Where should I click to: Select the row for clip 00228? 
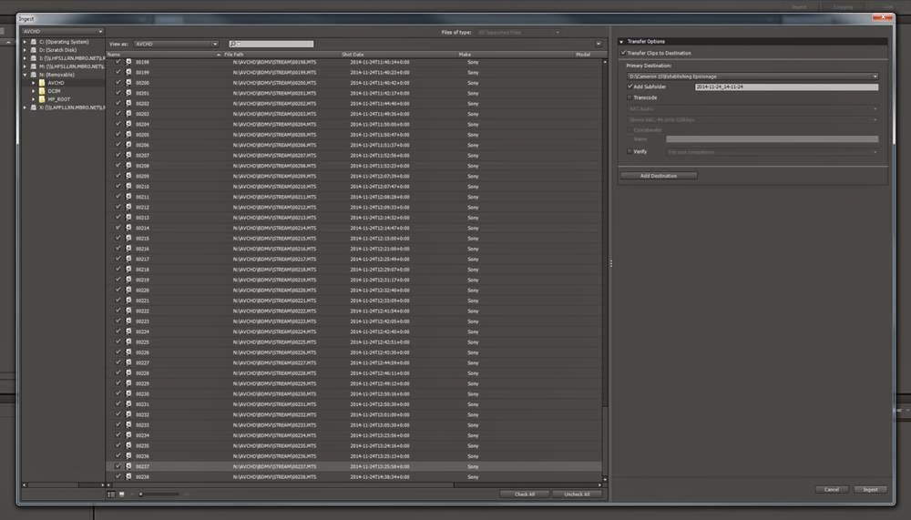353,373
